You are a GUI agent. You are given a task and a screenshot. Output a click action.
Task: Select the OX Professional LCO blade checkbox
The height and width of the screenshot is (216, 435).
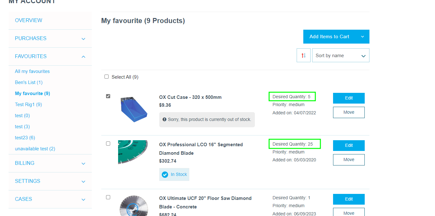click(108, 144)
